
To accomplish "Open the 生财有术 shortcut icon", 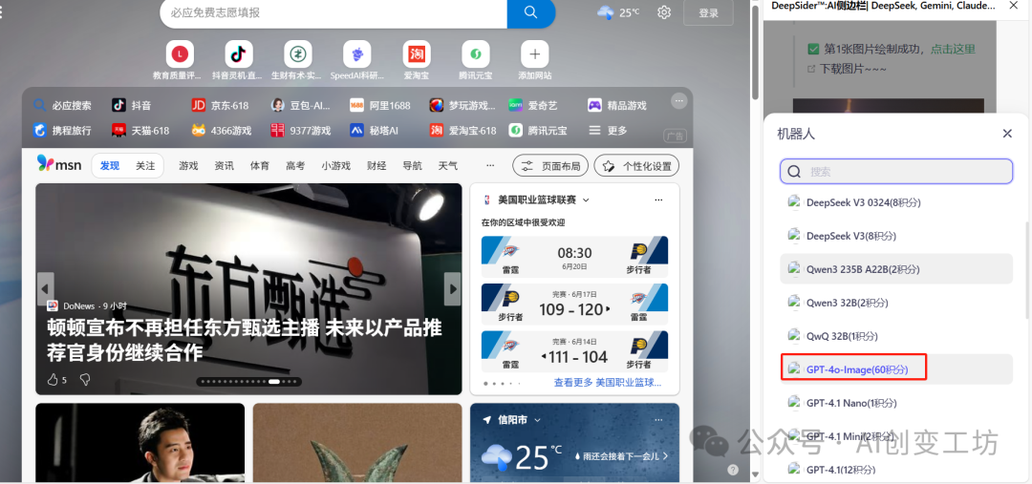I will pyautogui.click(x=297, y=53).
